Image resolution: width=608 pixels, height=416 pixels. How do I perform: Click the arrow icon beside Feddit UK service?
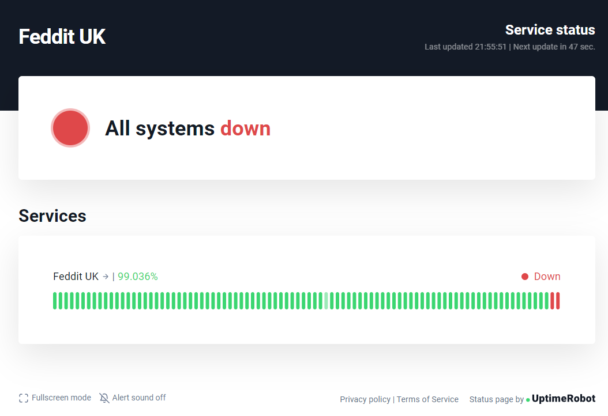coord(106,277)
